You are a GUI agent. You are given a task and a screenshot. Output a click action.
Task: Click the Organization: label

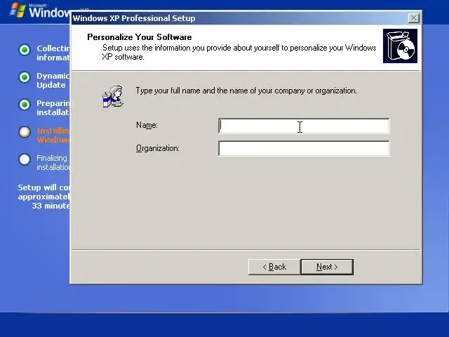[x=157, y=148]
